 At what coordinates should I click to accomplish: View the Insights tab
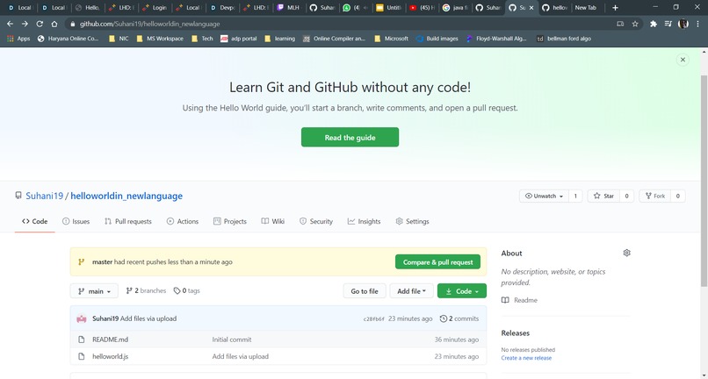pyautogui.click(x=364, y=222)
